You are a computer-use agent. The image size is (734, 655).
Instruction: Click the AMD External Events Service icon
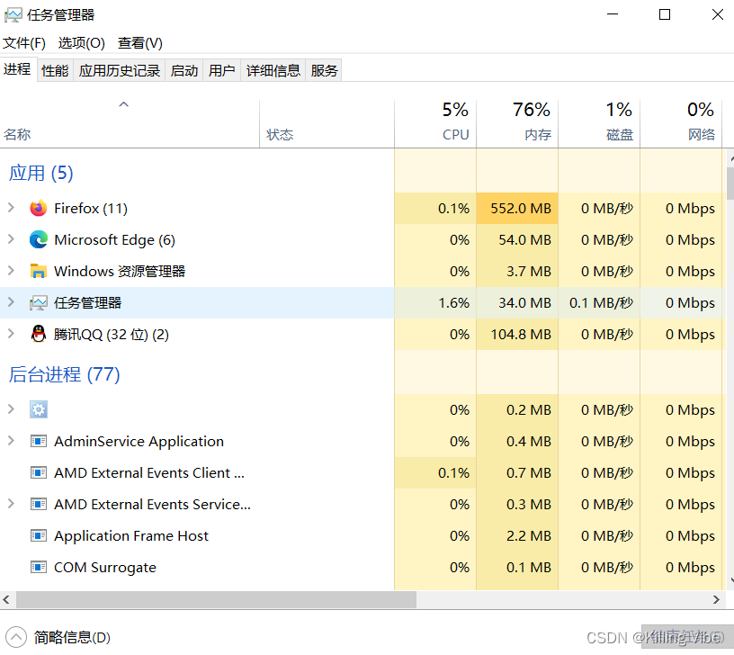point(39,504)
